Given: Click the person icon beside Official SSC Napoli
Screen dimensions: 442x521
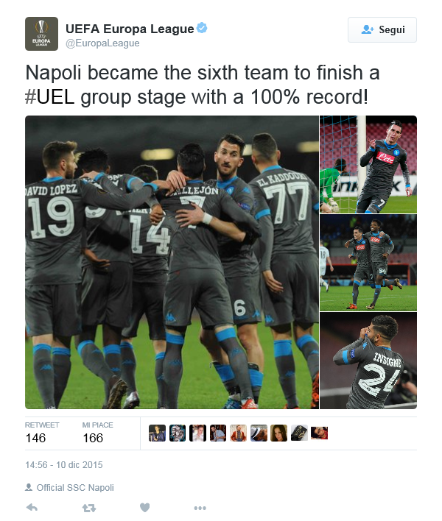Looking at the screenshot, I should pos(29,487).
